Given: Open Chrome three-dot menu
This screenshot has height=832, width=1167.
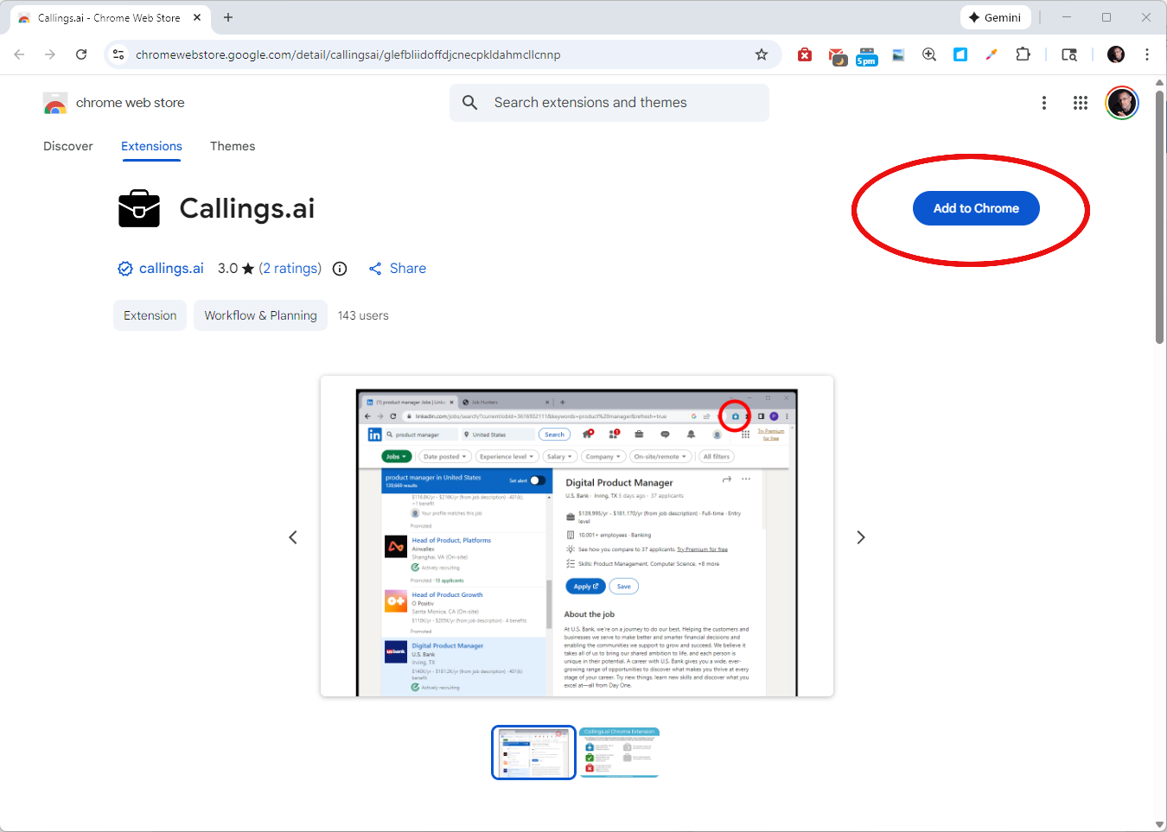Looking at the screenshot, I should (x=1147, y=54).
